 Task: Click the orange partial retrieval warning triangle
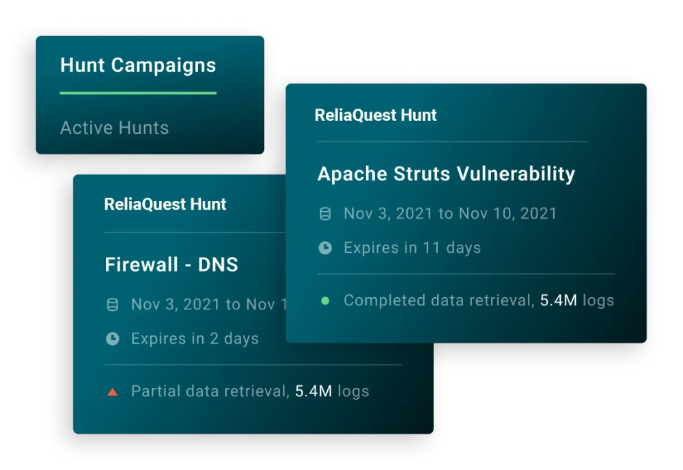(113, 392)
